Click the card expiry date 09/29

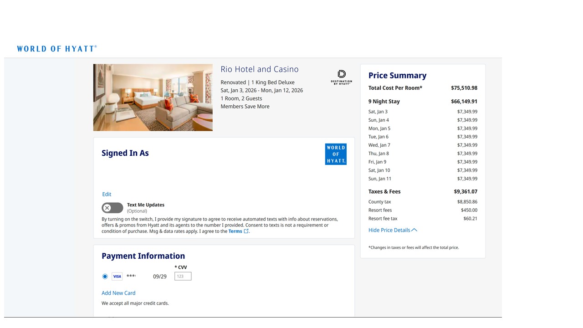(160, 277)
